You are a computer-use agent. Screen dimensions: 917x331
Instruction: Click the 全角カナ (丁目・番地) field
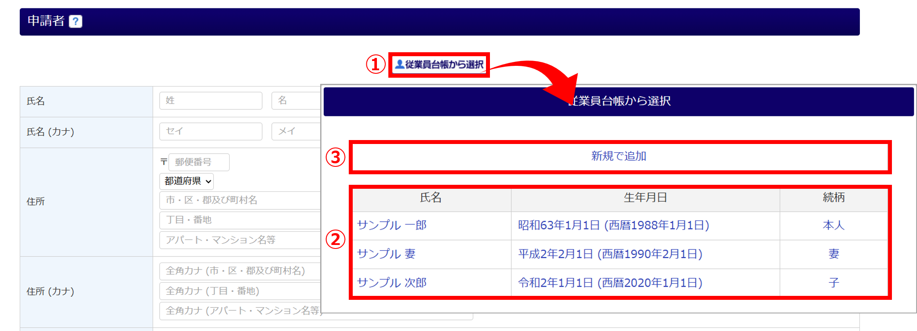tap(240, 291)
